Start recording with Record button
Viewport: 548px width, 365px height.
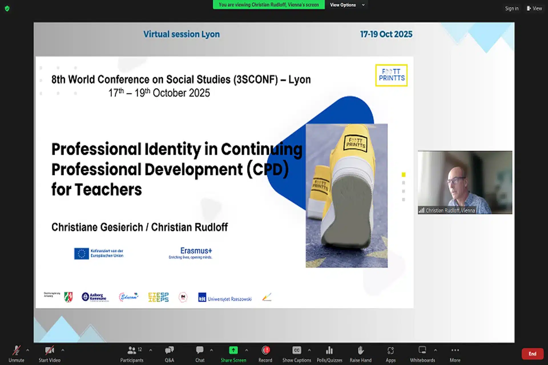[265, 354]
